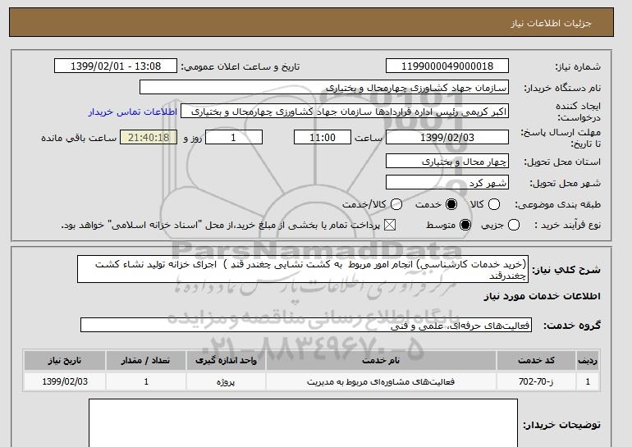Click service code cell ز-70-702
The width and height of the screenshot is (632, 447).
pyautogui.click(x=536, y=381)
